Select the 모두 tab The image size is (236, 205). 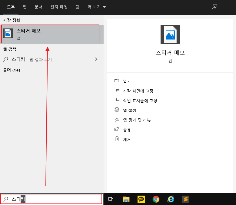tap(11, 7)
